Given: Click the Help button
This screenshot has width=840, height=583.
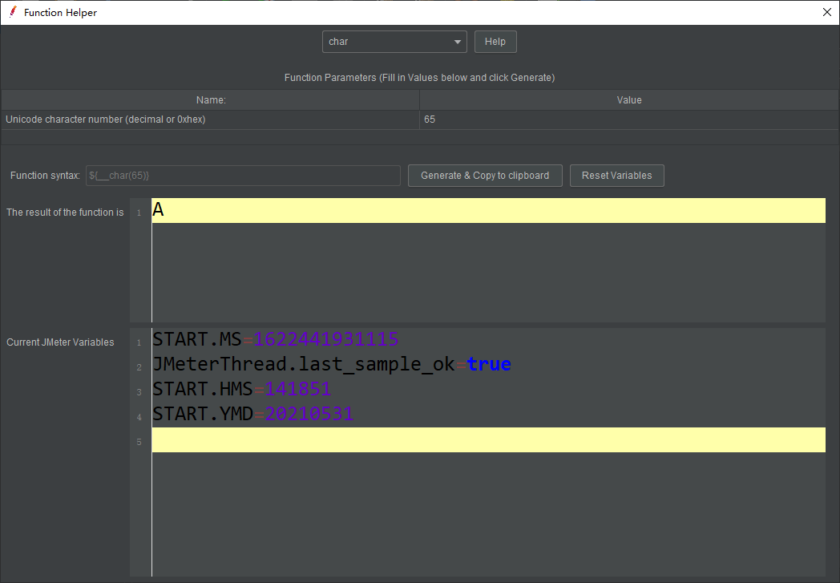Looking at the screenshot, I should click(495, 42).
